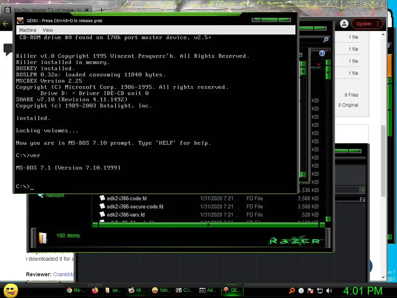Click the 9 Files text on webpage
The image size is (397, 298).
coord(351,95)
